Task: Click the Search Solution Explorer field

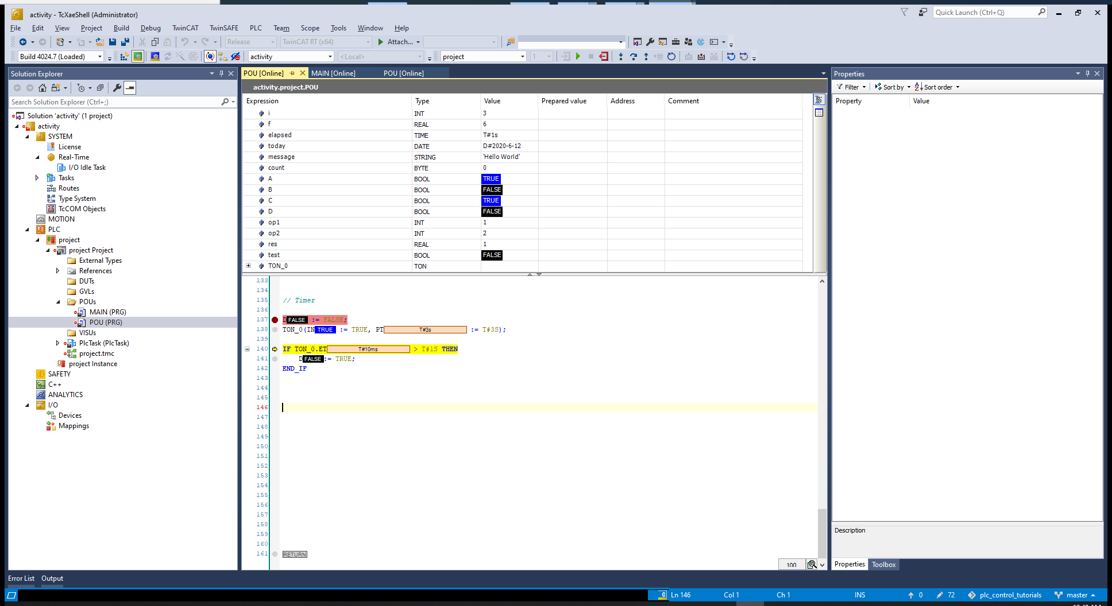Action: pyautogui.click(x=115, y=102)
